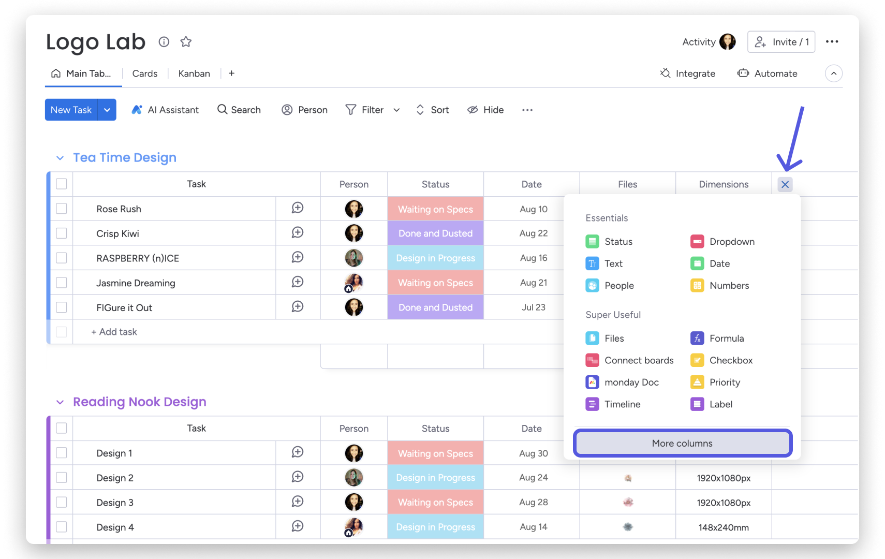Check the Tea Time Design header checkbox
This screenshot has width=885, height=559.
62,184
